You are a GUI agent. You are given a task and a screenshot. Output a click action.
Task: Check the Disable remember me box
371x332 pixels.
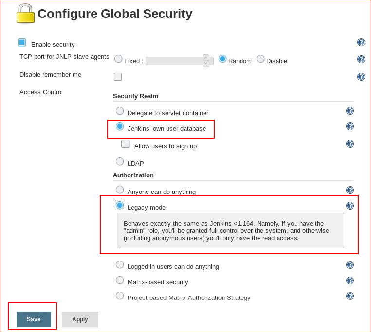pos(118,77)
